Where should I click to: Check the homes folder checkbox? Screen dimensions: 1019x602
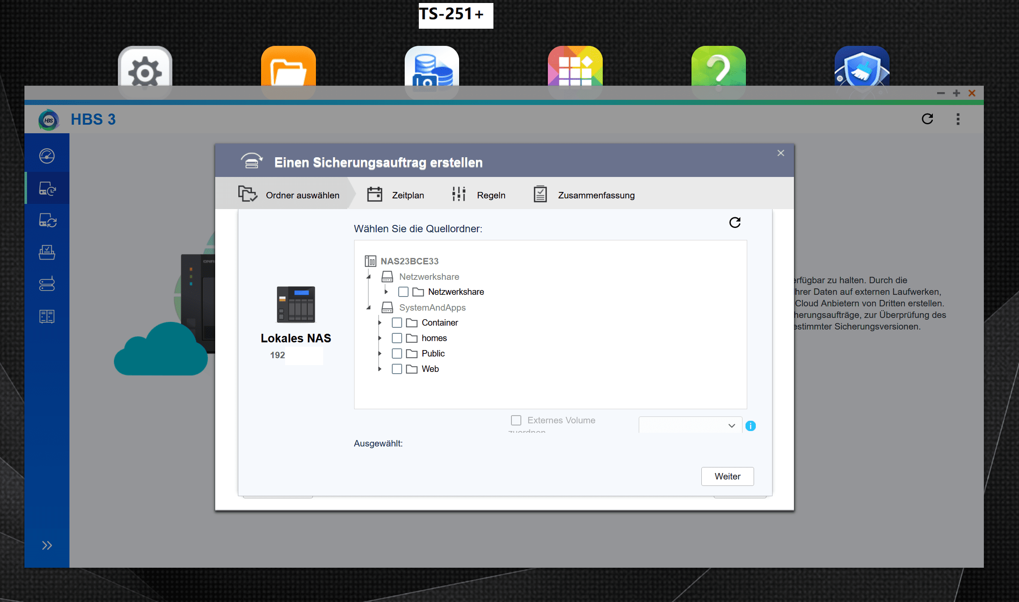(397, 338)
